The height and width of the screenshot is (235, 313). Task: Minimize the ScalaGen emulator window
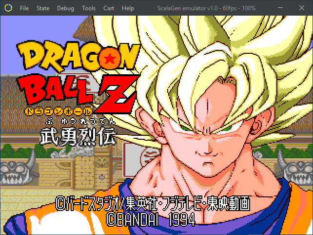(x=280, y=8)
